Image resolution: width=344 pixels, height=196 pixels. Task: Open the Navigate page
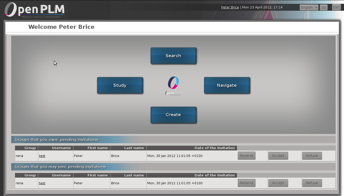pos(227,85)
